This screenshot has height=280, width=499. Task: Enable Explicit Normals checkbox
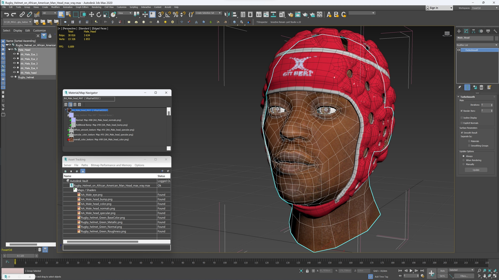(462, 123)
